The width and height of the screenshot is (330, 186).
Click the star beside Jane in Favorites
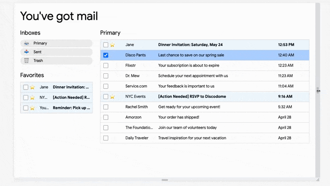coord(32,87)
